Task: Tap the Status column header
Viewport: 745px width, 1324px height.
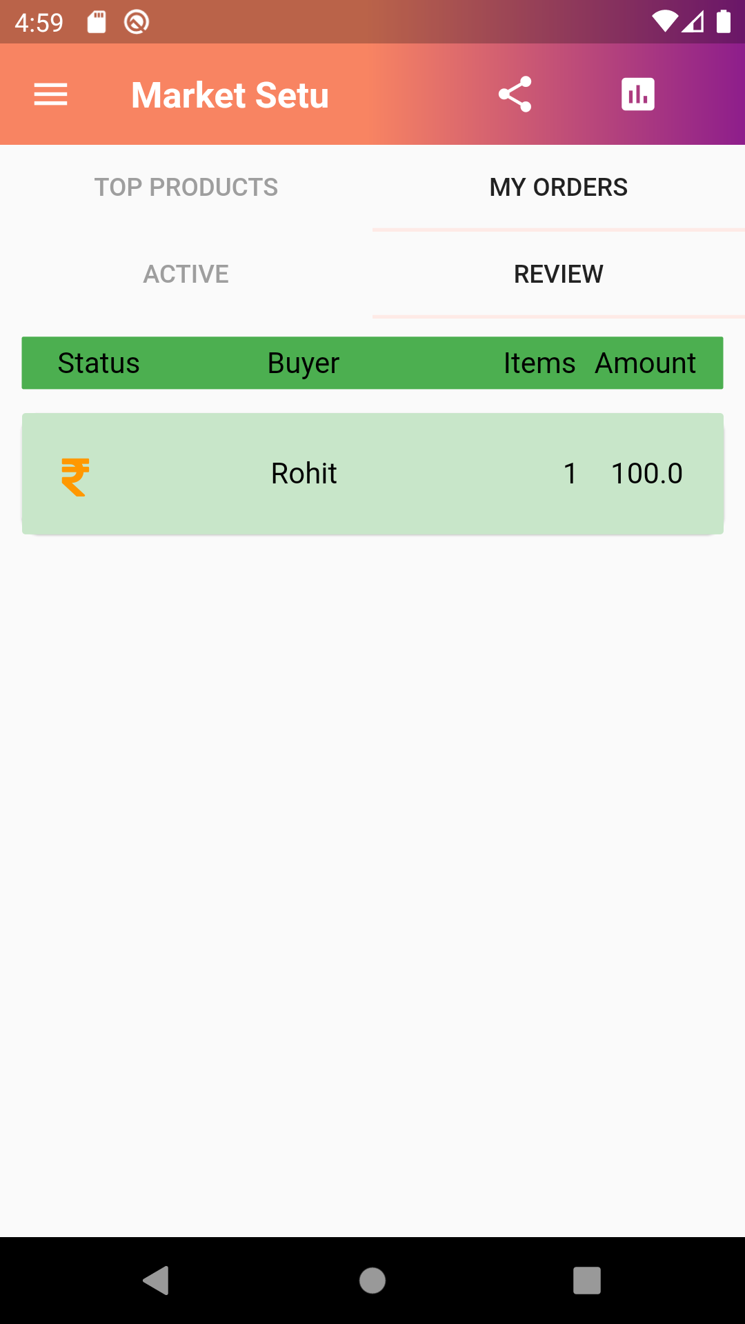Action: [x=99, y=363]
